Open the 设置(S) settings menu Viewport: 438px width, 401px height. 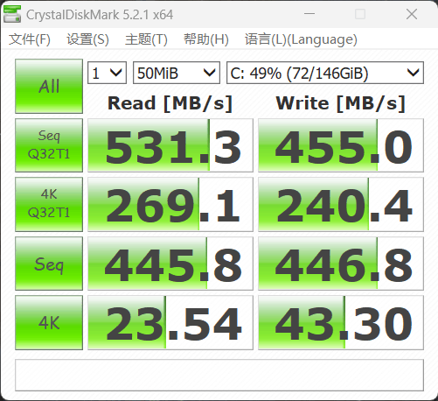[87, 39]
